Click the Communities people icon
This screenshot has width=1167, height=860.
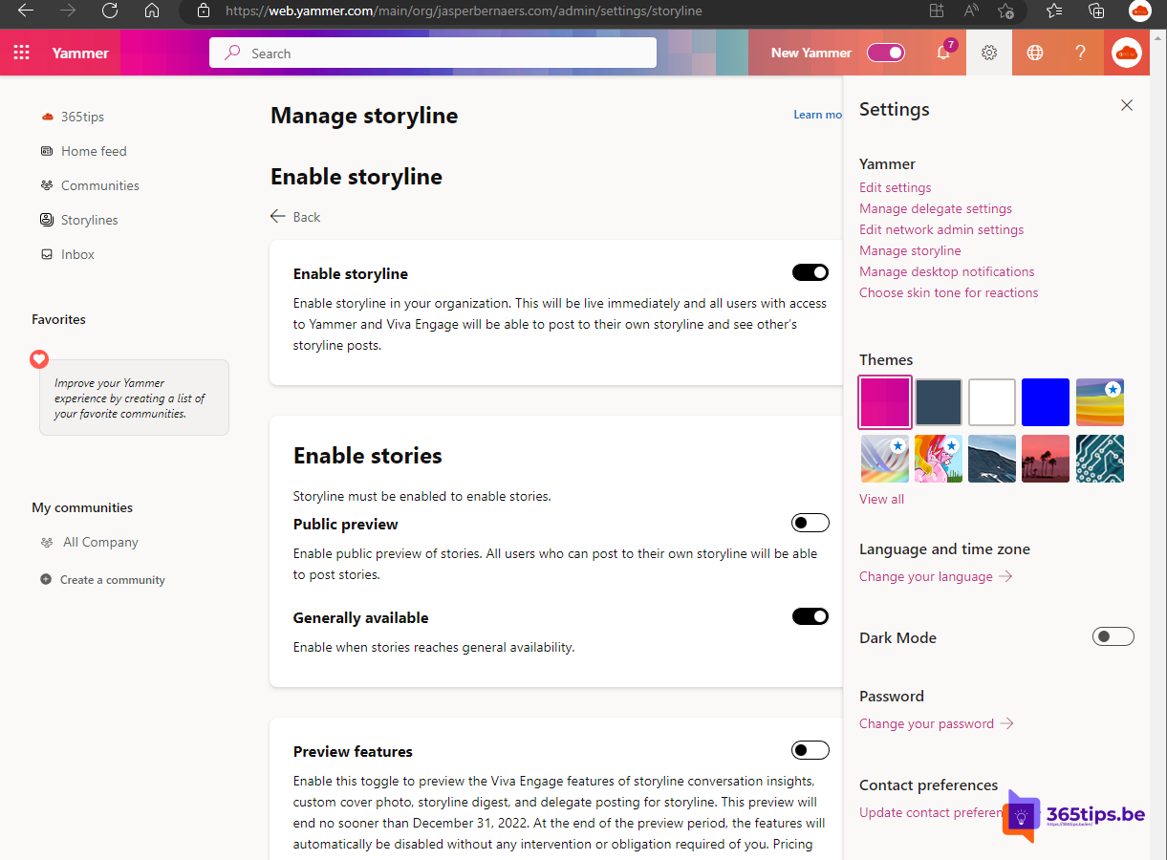[x=47, y=185]
